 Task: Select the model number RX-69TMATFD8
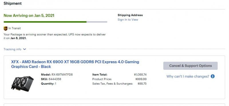62,75
